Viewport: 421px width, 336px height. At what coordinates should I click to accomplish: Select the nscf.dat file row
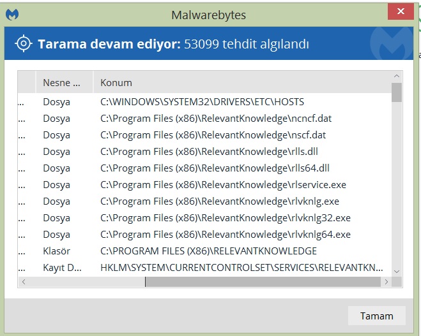click(x=204, y=135)
